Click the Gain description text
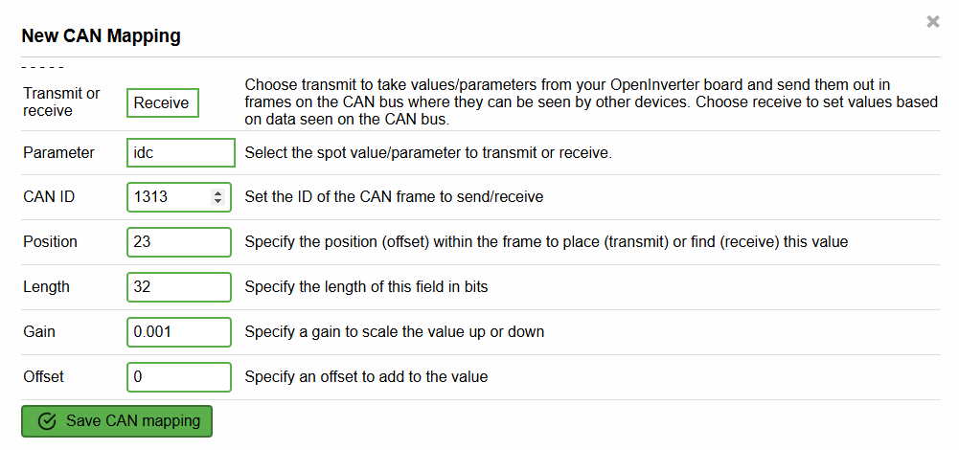The width and height of the screenshot is (959, 450). click(394, 332)
